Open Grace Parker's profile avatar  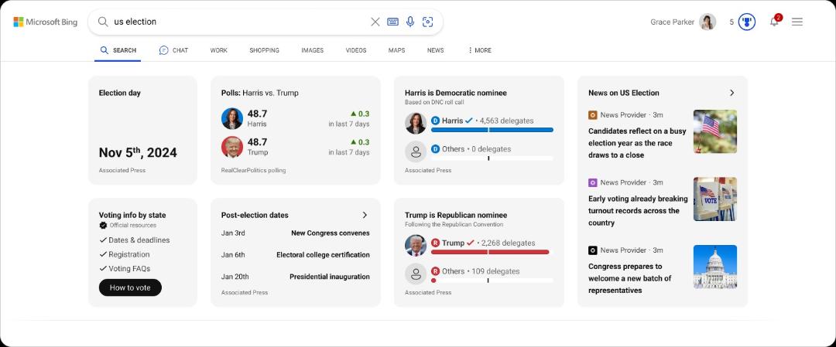708,22
